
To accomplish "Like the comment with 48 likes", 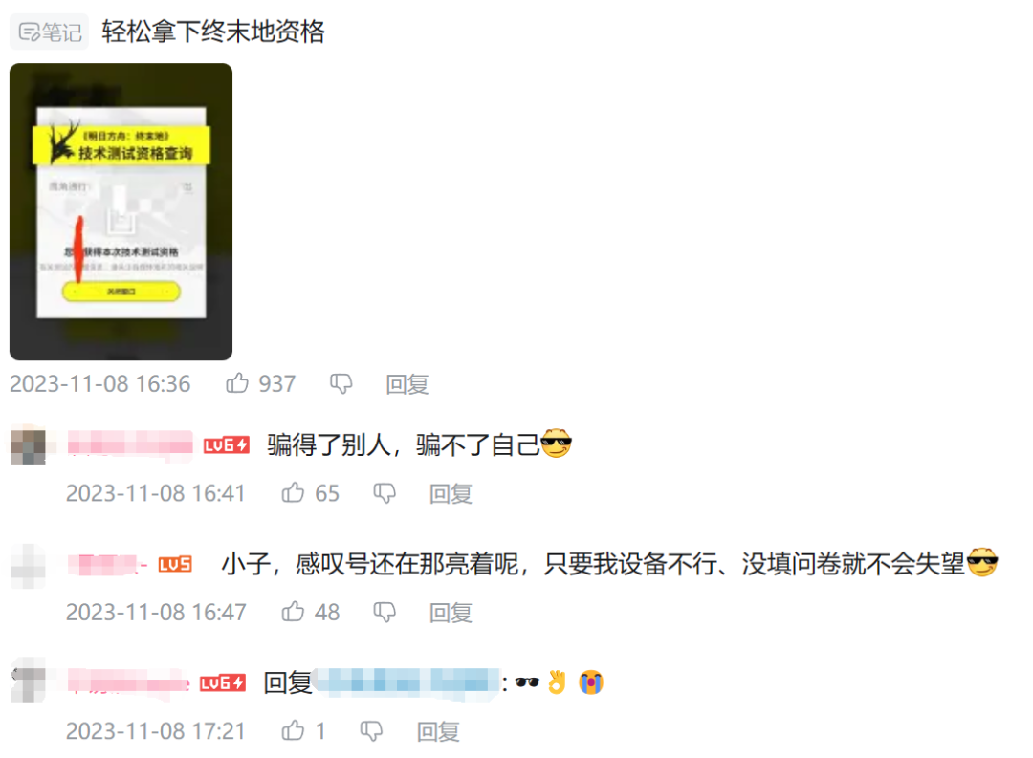I will click(294, 611).
